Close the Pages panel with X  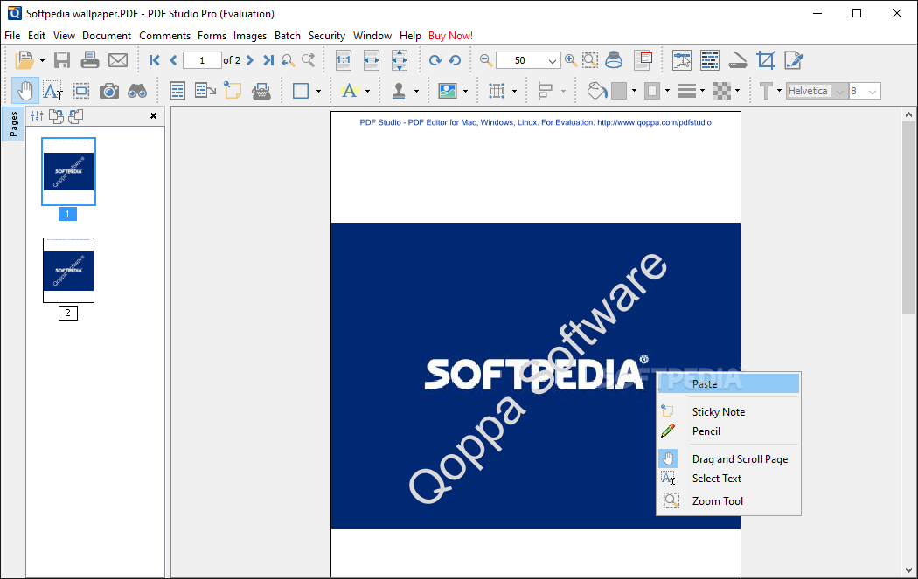pos(153,116)
